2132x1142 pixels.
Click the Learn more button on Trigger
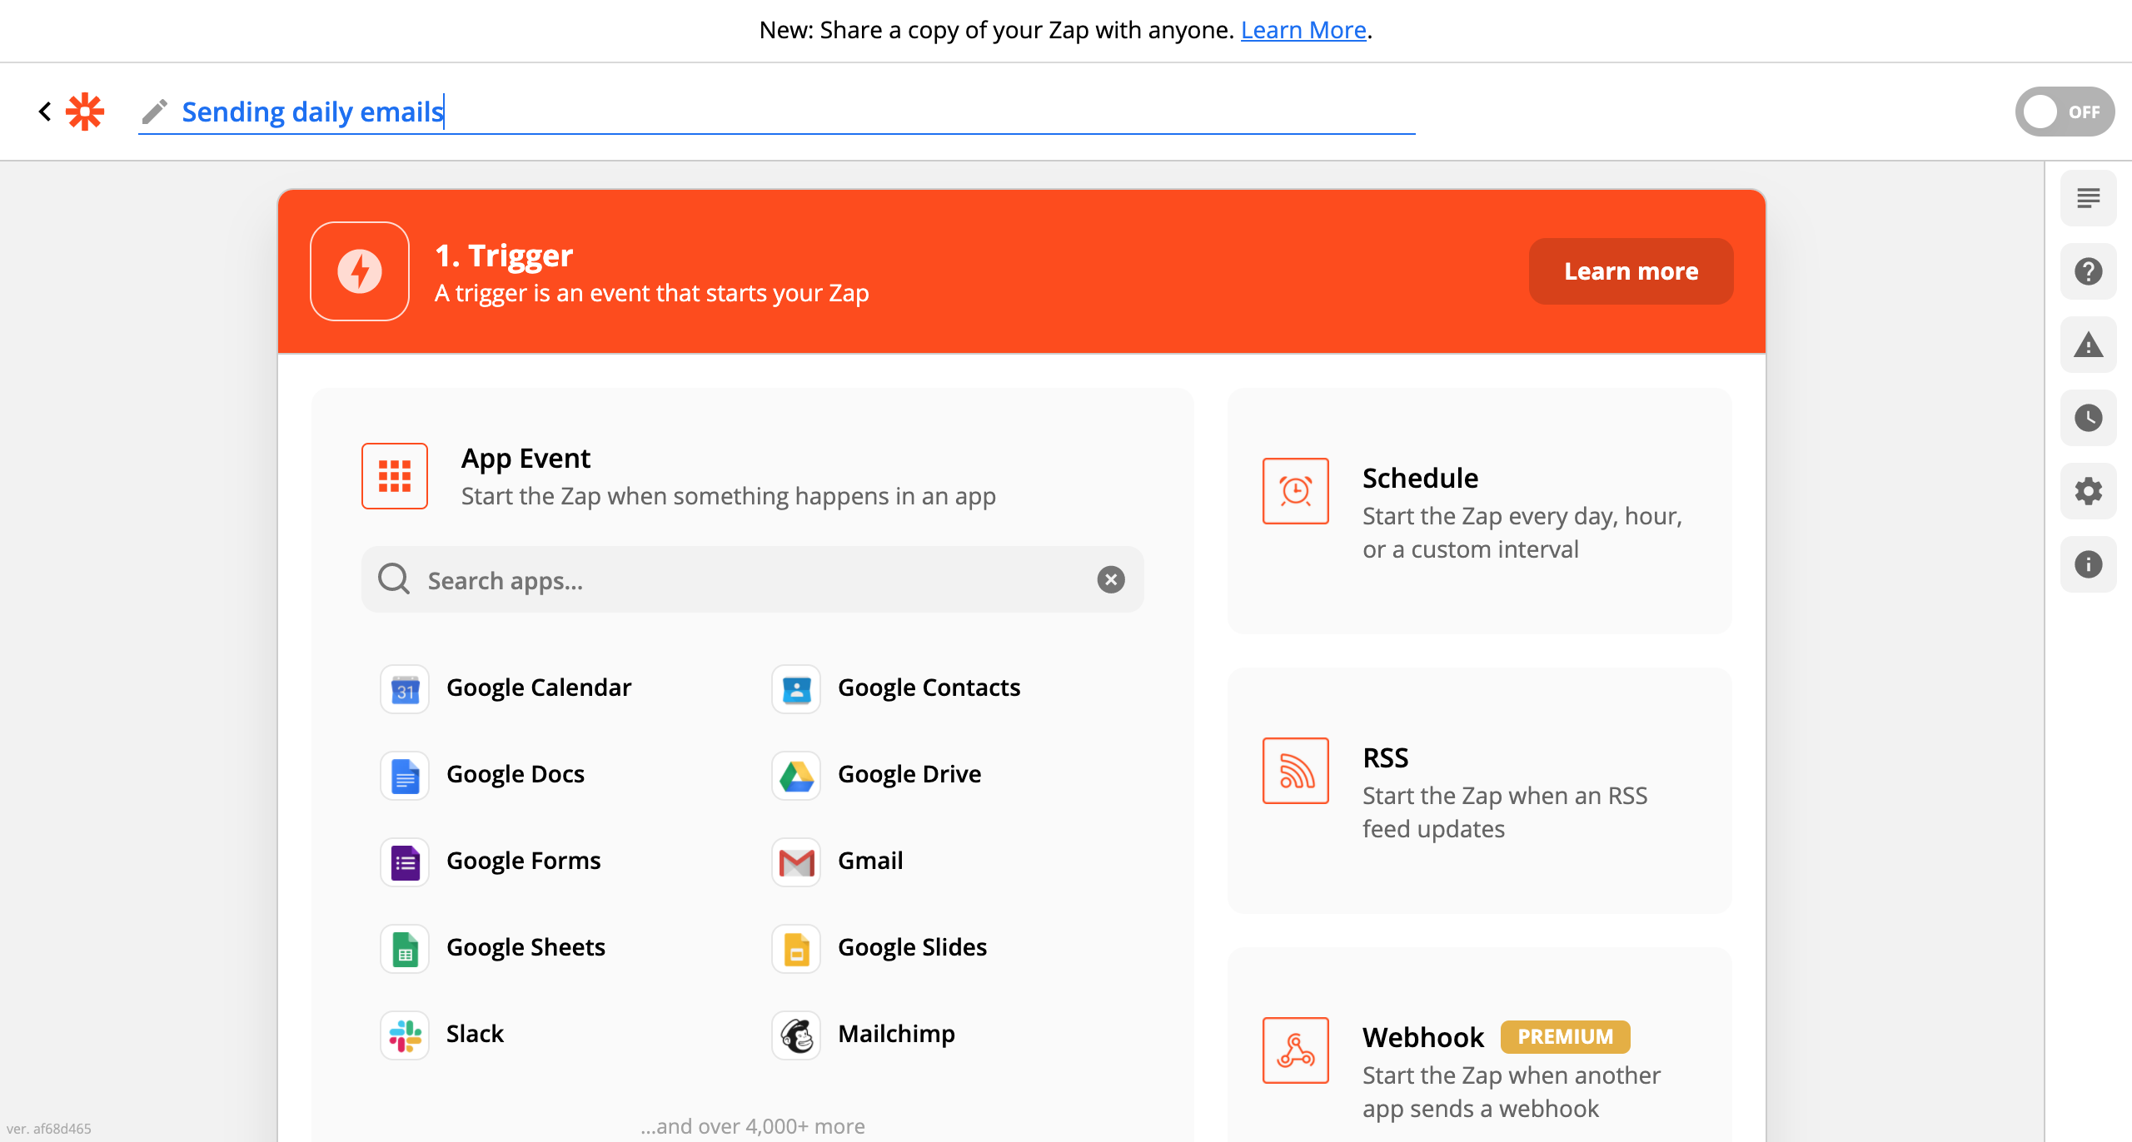[1630, 271]
